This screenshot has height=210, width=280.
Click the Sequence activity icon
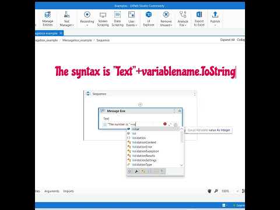pyautogui.click(x=88, y=94)
